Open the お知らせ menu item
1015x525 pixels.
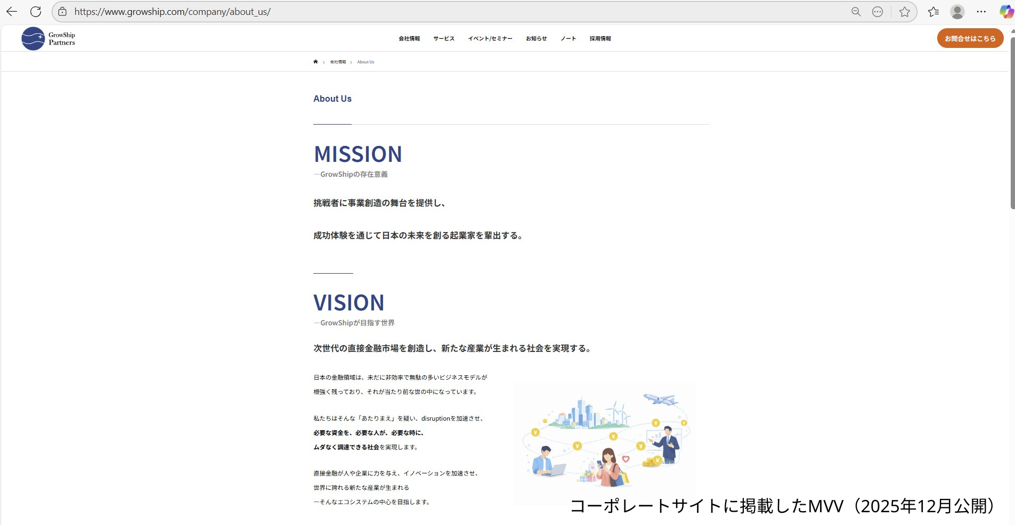[537, 38]
